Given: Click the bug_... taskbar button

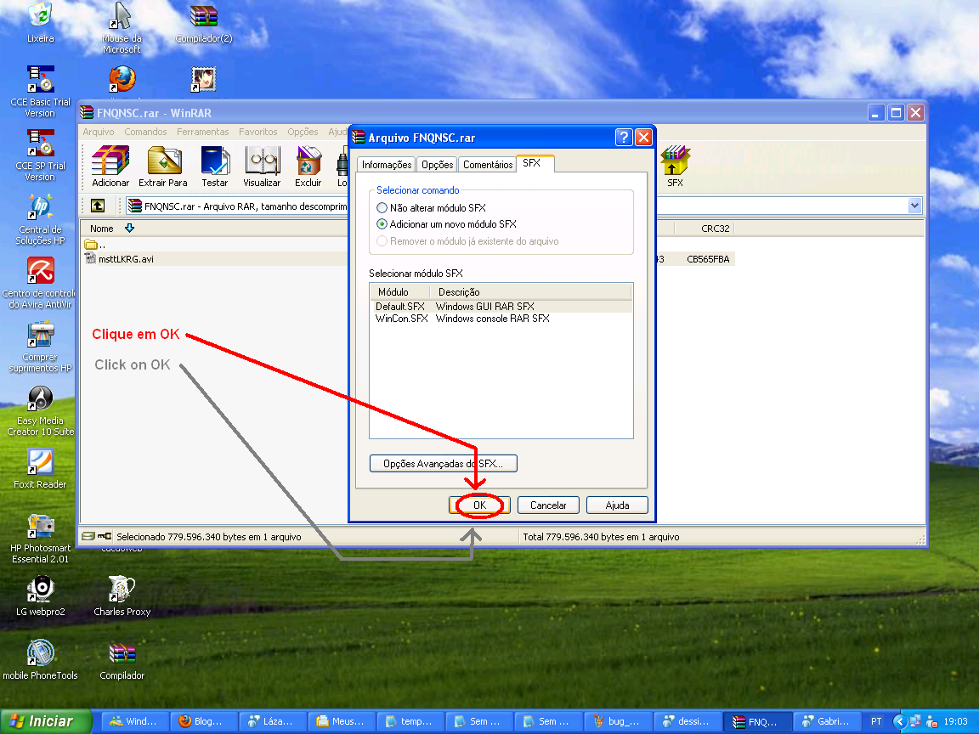Looking at the screenshot, I should pyautogui.click(x=618, y=721).
